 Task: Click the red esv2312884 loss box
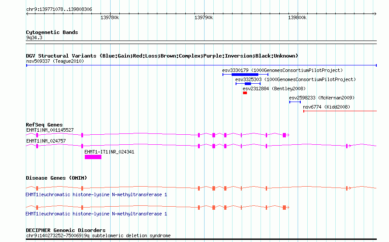tap(245, 93)
